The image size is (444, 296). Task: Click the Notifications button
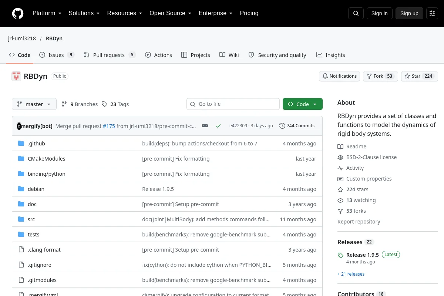(x=339, y=76)
